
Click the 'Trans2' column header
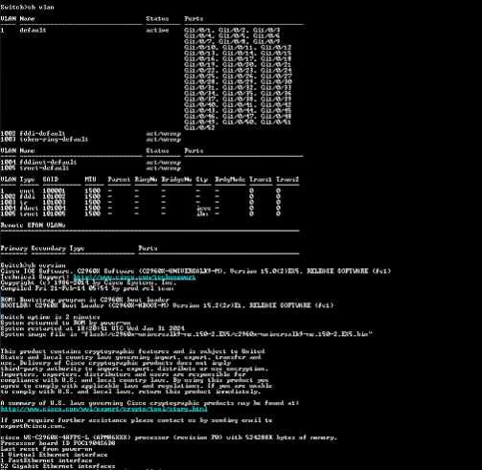287,179
